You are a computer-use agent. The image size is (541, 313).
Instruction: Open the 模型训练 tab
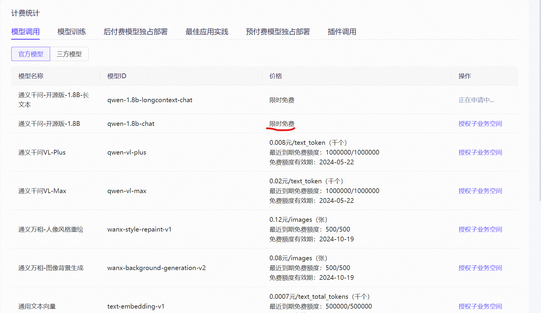pos(72,32)
